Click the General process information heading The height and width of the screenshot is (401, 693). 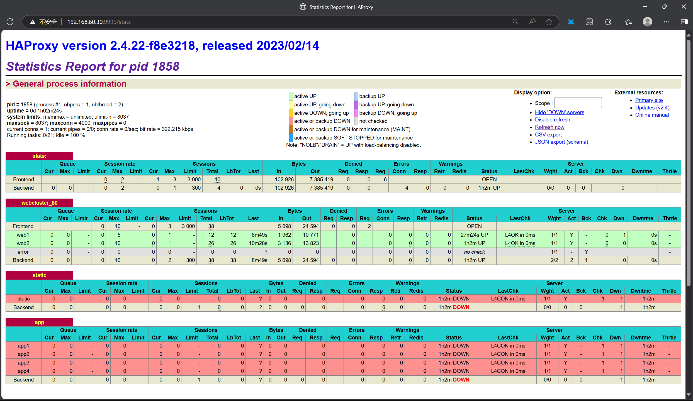click(x=66, y=84)
